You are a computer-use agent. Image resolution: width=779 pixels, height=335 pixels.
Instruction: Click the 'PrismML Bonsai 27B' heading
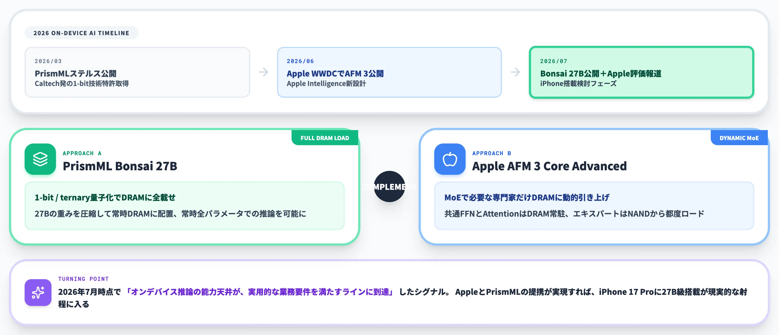[120, 166]
